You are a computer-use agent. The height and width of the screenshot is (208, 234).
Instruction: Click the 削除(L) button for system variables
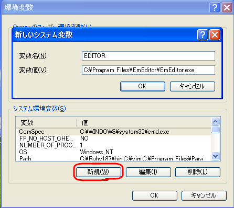[x=198, y=172]
